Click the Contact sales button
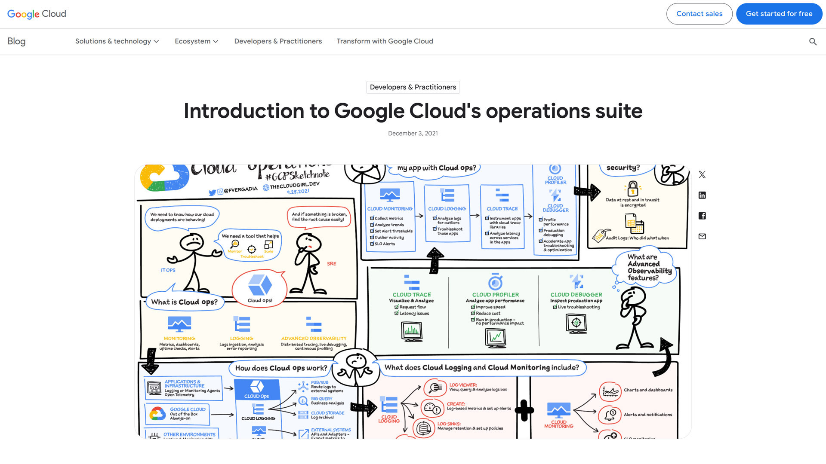The width and height of the screenshot is (826, 464). pyautogui.click(x=699, y=14)
